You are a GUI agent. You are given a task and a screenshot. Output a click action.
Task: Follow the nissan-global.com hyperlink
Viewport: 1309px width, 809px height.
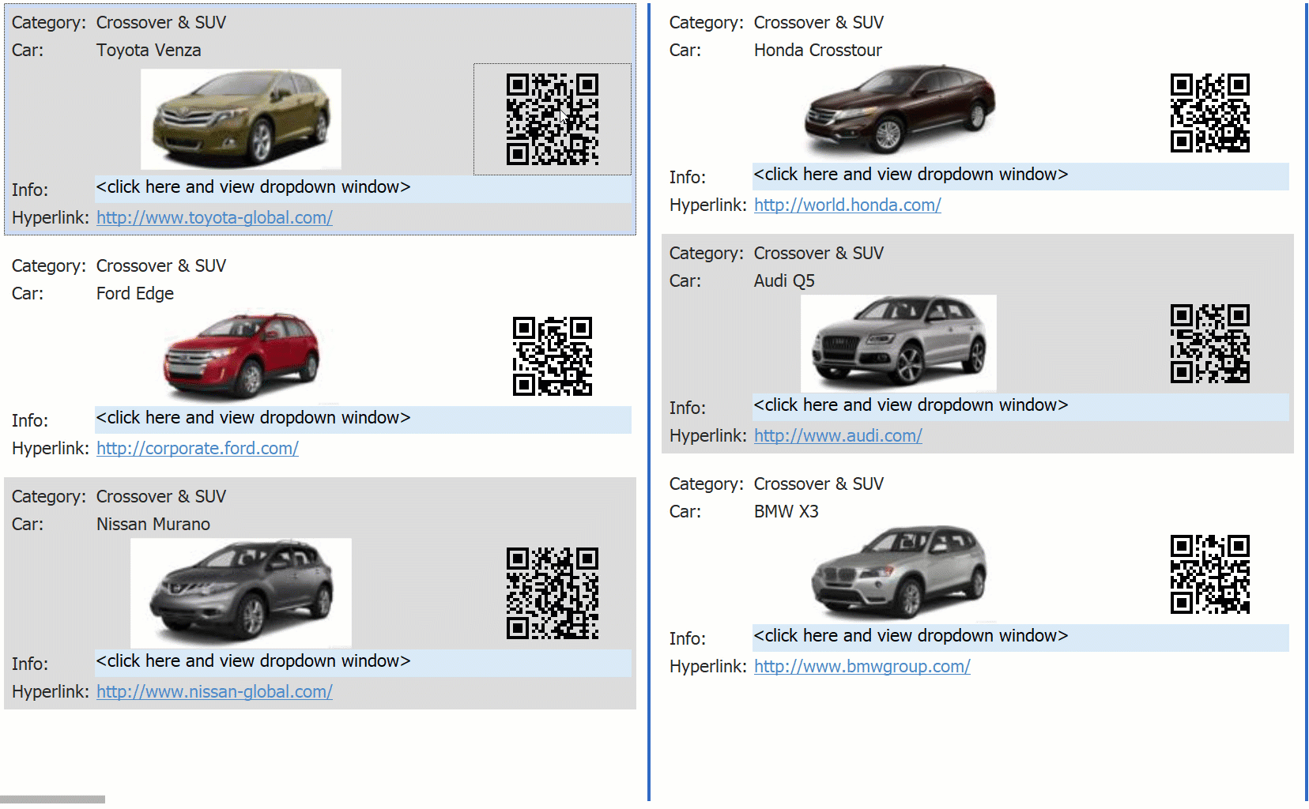click(214, 692)
